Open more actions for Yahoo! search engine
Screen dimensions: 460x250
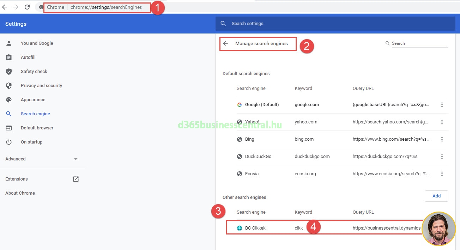[442, 122]
